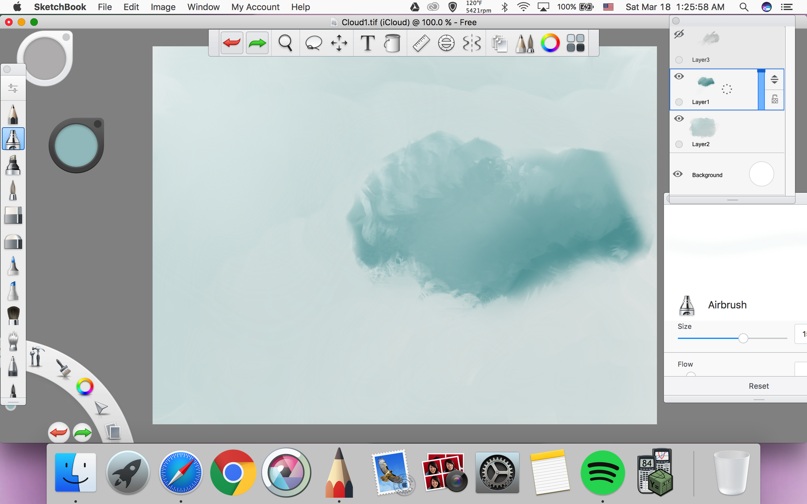
Task: Select the Marker brush in brush palette
Action: (x=13, y=165)
